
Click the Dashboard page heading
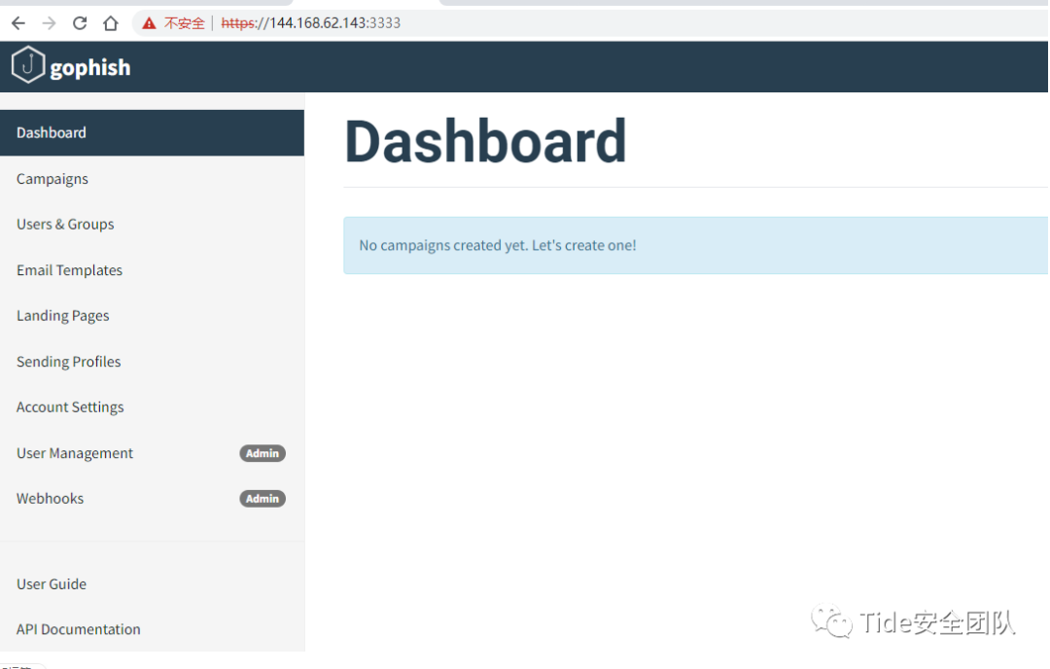(485, 141)
